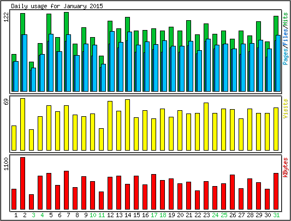This screenshot has width=291, height=221.
Task: Click the yellow 'Visits' legend label
Action: (285, 109)
